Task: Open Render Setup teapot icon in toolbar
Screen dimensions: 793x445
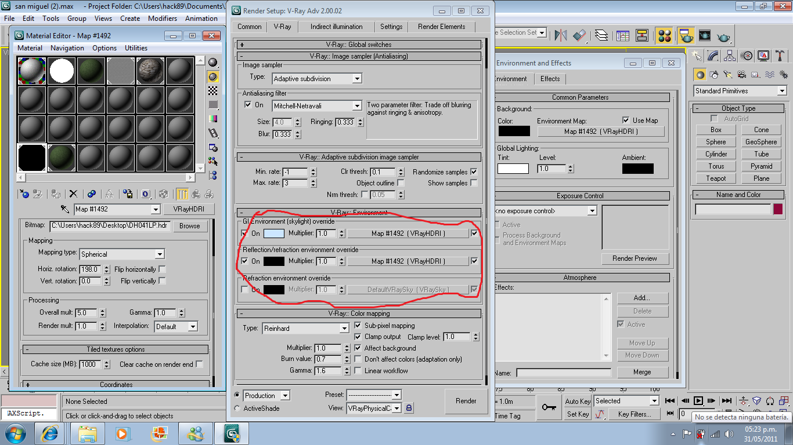Action: coord(686,35)
